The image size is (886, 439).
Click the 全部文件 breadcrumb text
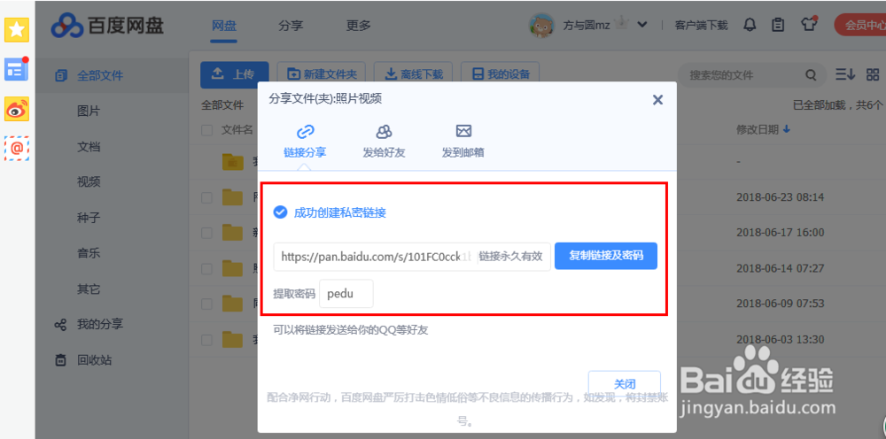(x=222, y=105)
